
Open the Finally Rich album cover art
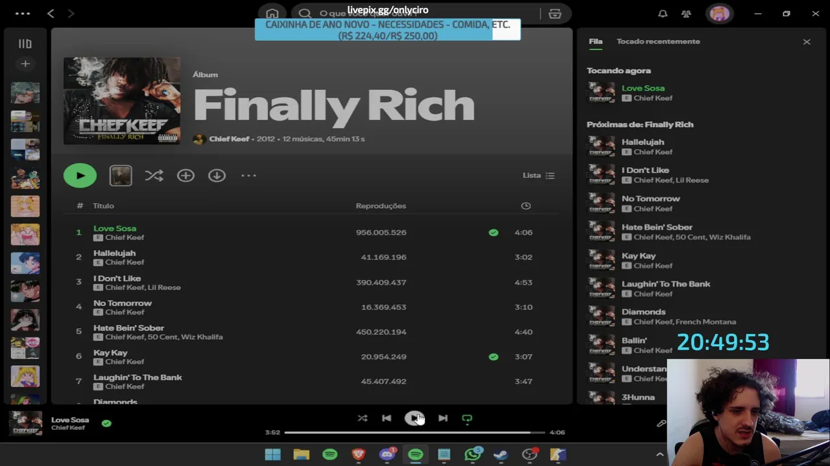[122, 100]
